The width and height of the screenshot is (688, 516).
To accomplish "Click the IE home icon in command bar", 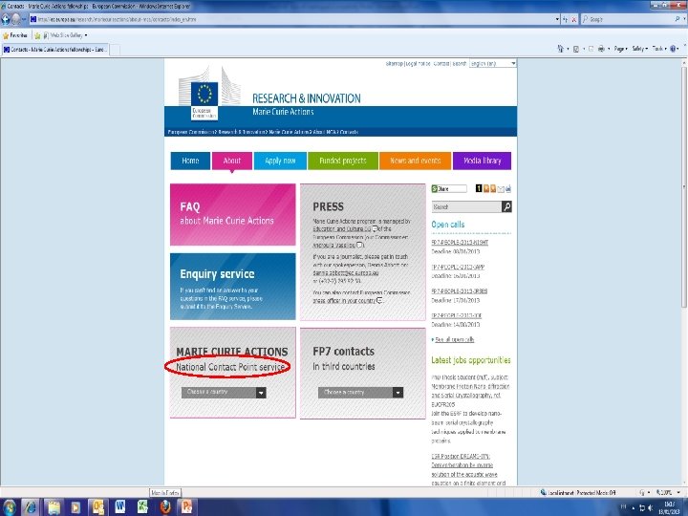I will click(x=560, y=49).
